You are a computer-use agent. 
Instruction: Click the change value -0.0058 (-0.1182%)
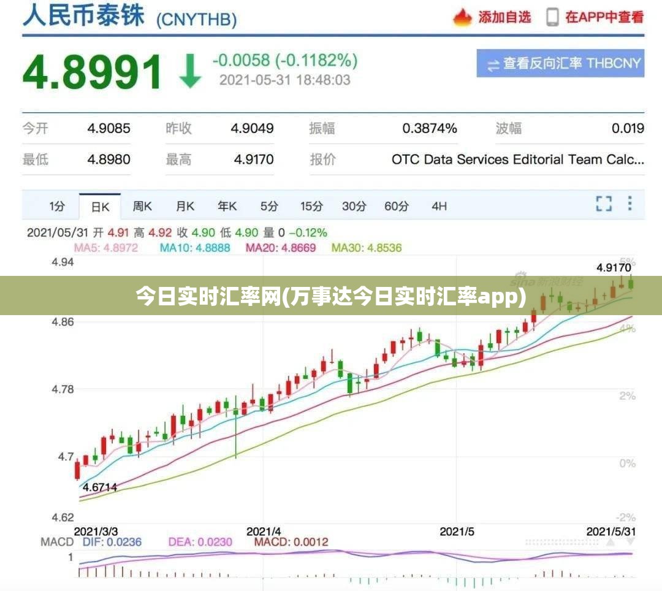[x=285, y=60]
